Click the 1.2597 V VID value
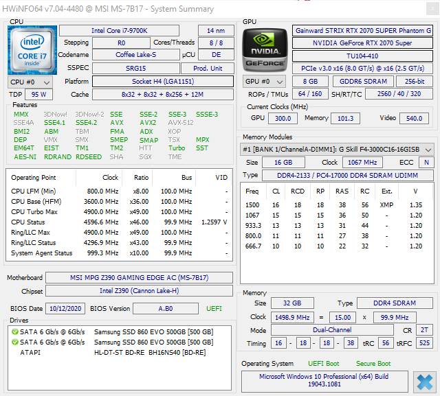The height and width of the screenshot is (396, 440). [x=214, y=222]
